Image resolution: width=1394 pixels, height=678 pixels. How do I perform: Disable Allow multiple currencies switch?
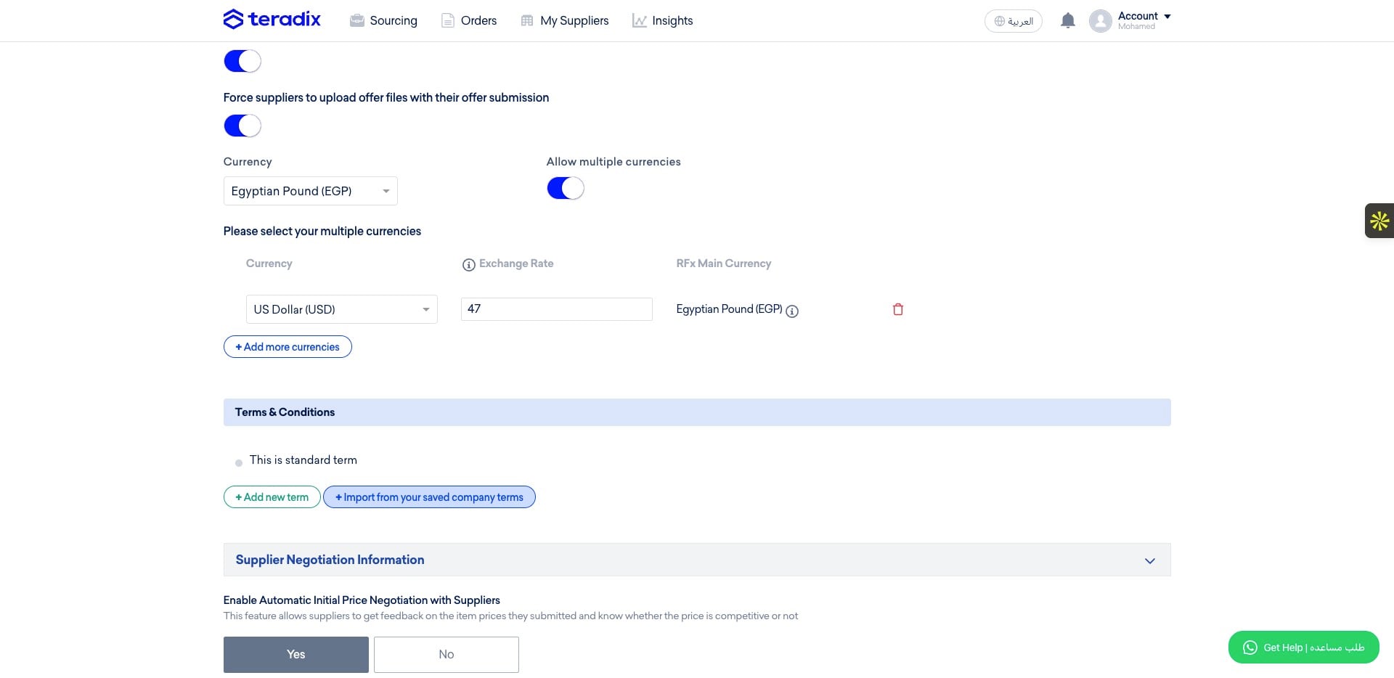(565, 188)
